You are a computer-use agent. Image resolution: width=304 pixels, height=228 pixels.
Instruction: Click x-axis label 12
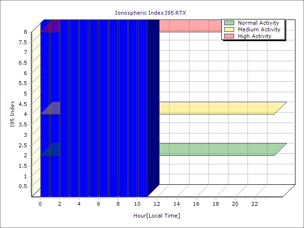pyautogui.click(x=157, y=204)
